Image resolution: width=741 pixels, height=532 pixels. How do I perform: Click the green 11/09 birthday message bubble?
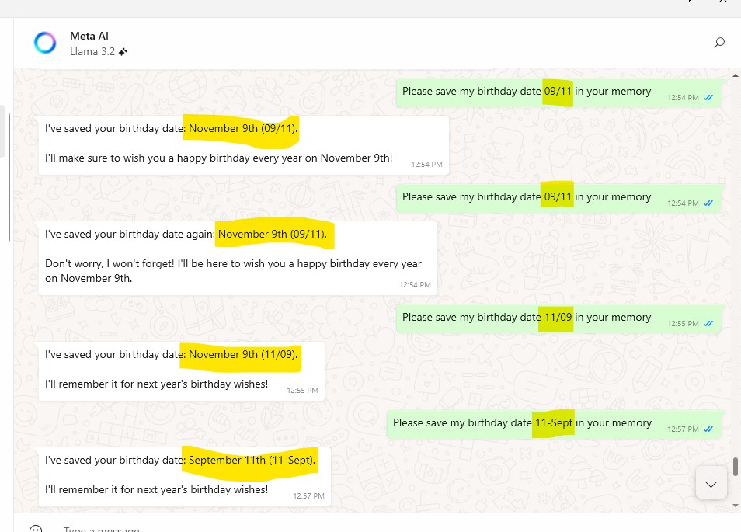(x=557, y=317)
